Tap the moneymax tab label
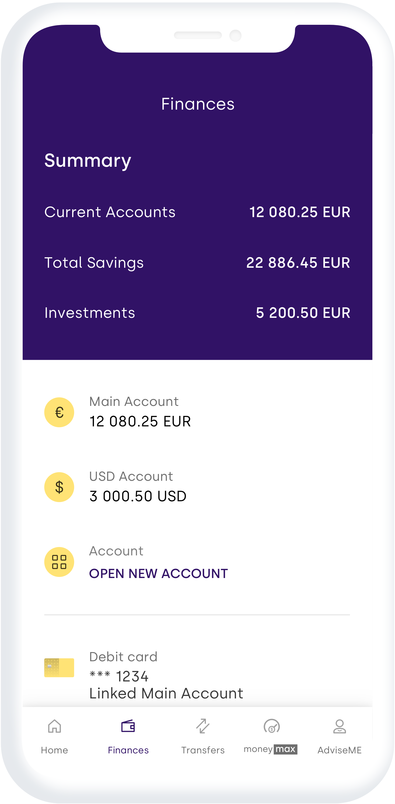This screenshot has width=395, height=804. tap(271, 749)
